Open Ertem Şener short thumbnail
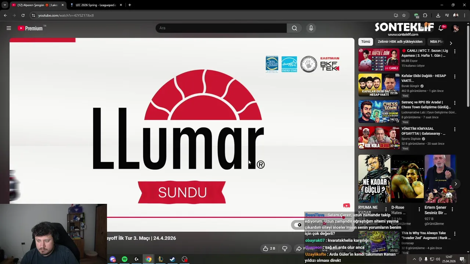This screenshot has height=264, width=470. click(x=440, y=179)
